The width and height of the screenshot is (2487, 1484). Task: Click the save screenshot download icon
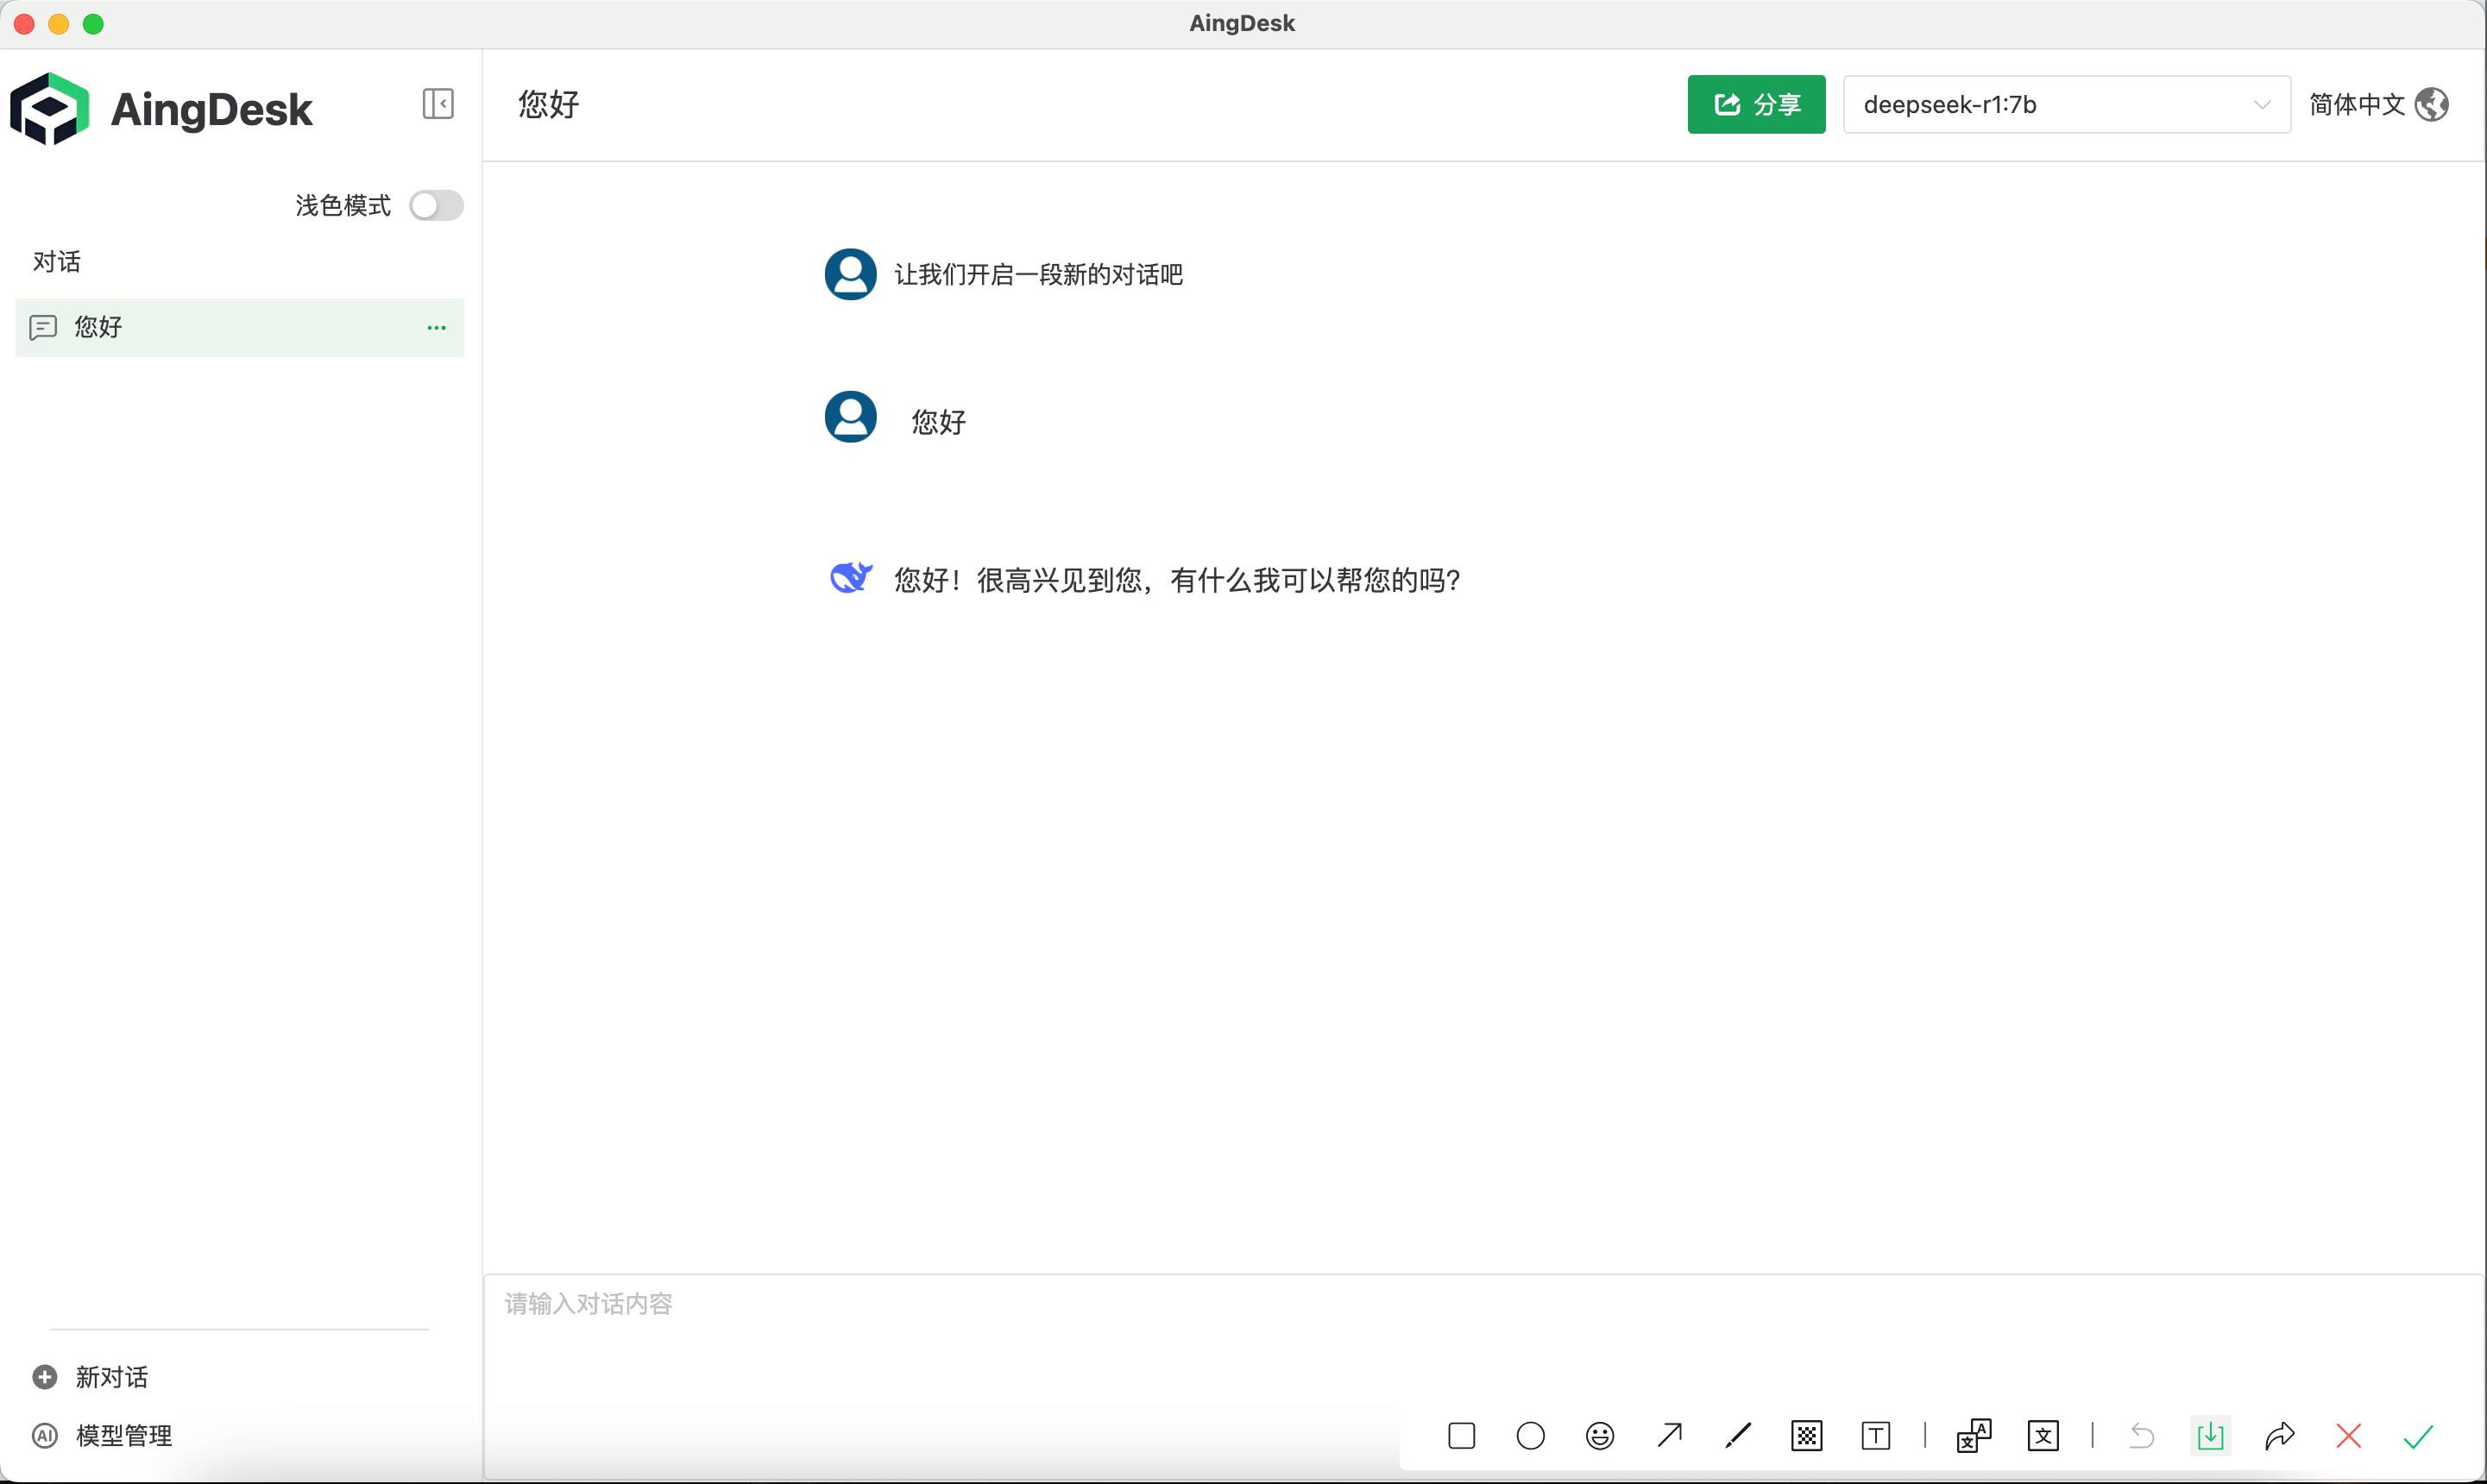(x=2210, y=1436)
